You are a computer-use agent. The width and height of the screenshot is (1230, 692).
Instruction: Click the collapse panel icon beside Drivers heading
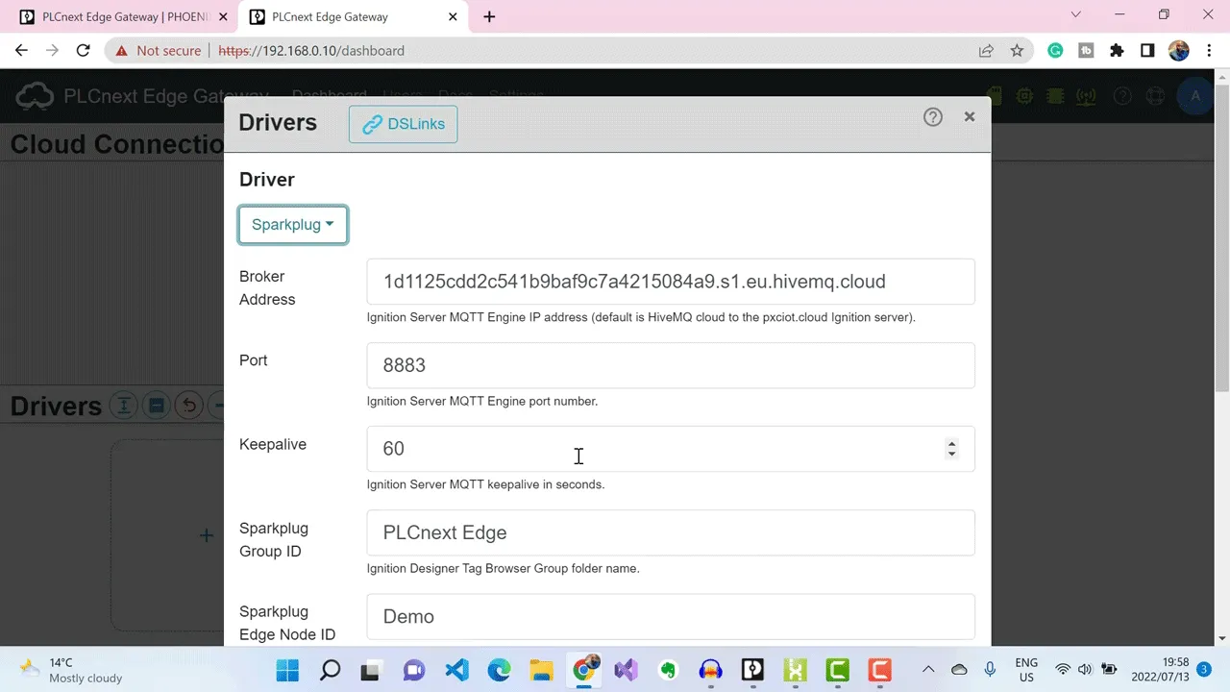pyautogui.click(x=157, y=406)
